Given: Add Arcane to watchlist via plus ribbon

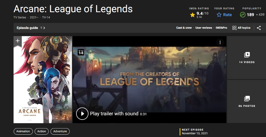Looking at the screenshot, I should click(18, 41).
